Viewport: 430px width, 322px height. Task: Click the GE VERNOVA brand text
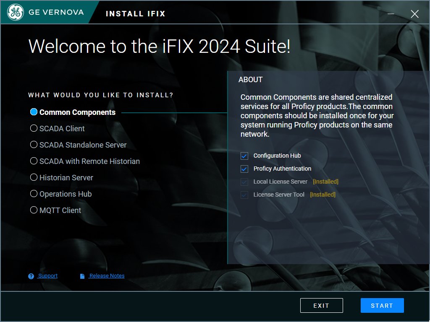(x=56, y=12)
